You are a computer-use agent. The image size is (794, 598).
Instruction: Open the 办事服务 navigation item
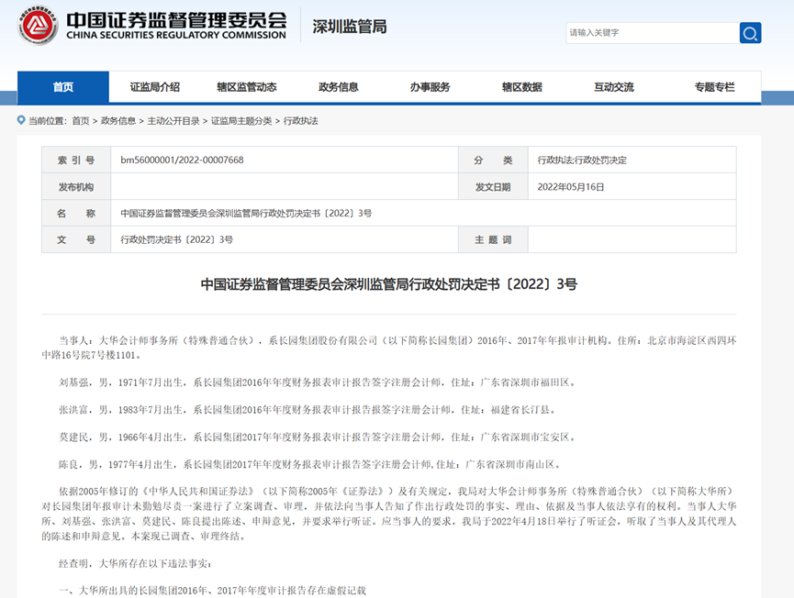430,87
